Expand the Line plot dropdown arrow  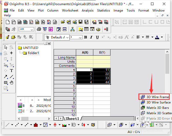[x=12, y=125]
